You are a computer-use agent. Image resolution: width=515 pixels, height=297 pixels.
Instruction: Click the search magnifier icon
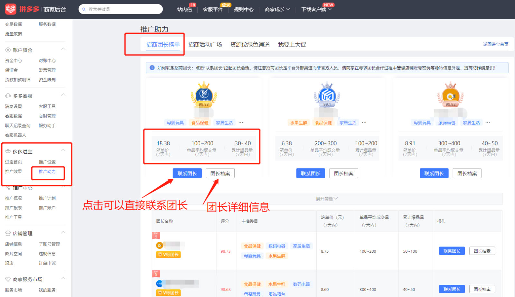pyautogui.click(x=84, y=9)
